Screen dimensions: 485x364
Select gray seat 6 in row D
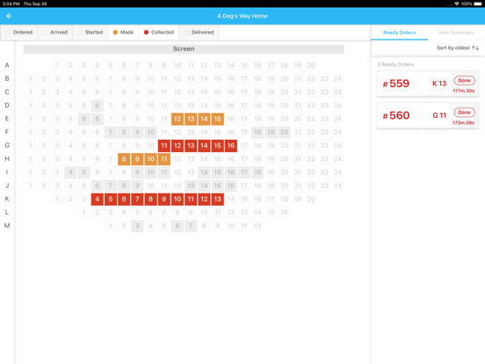coord(98,106)
